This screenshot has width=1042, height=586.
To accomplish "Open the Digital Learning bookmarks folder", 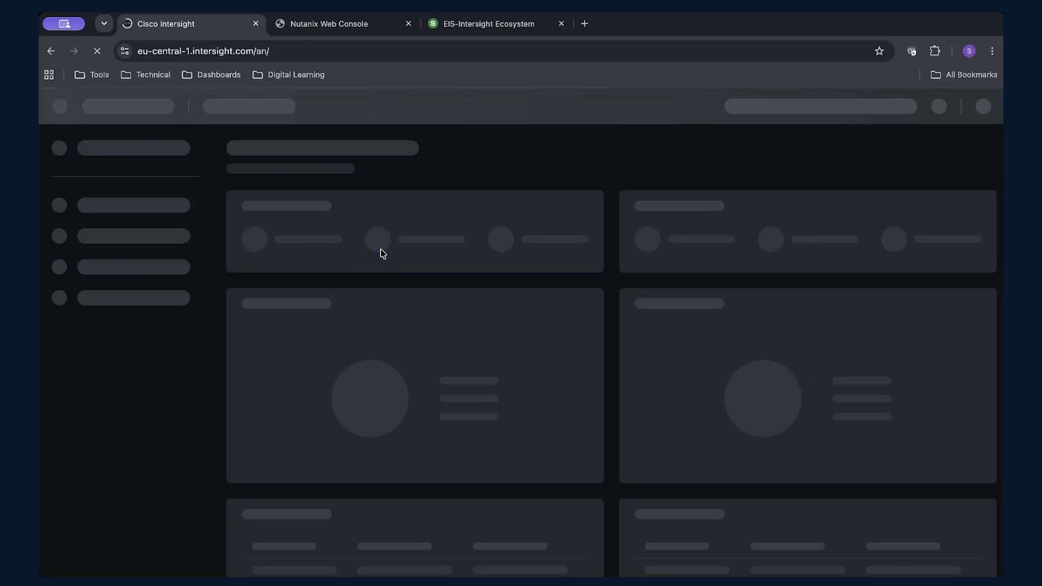I will (x=288, y=75).
